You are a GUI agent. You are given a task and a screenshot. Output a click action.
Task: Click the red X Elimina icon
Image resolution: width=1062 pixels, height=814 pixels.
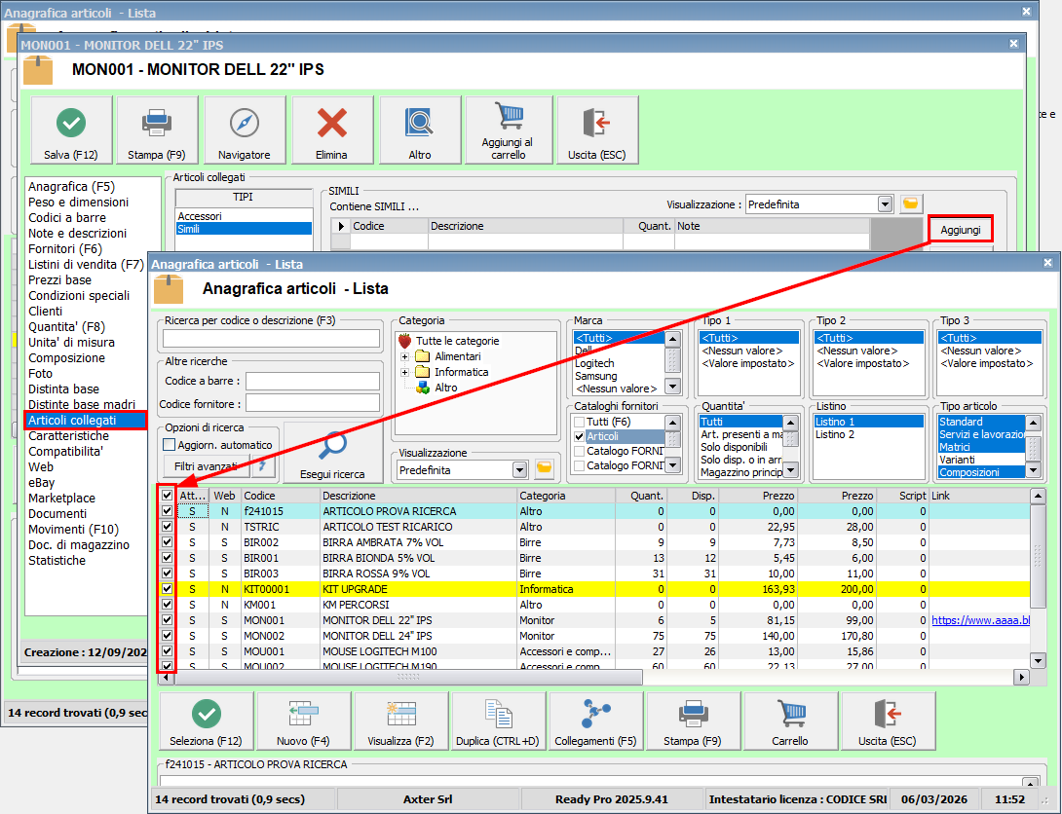(x=332, y=123)
